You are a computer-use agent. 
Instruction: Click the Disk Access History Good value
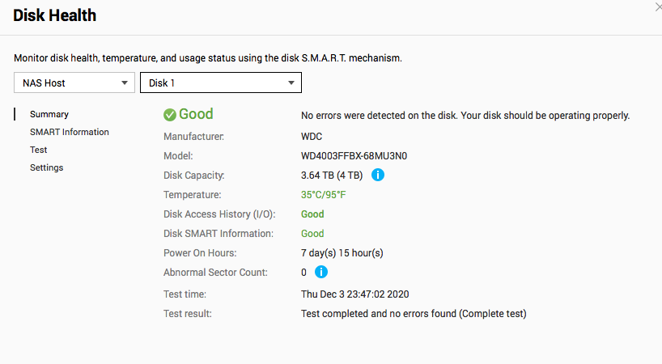coord(312,214)
